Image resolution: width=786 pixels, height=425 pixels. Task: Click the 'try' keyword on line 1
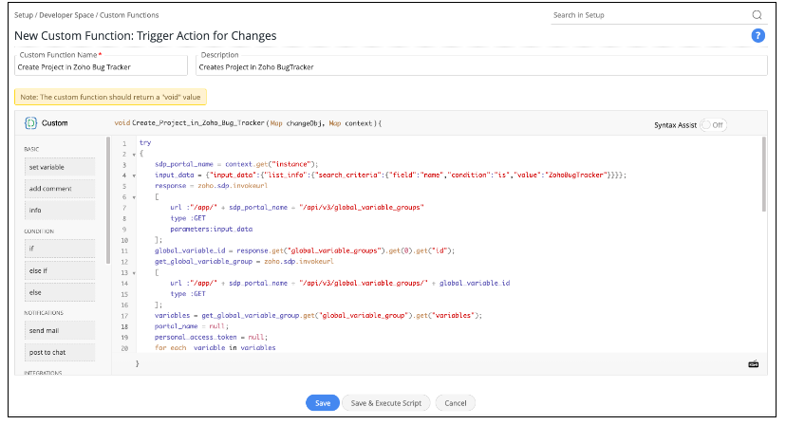(145, 143)
